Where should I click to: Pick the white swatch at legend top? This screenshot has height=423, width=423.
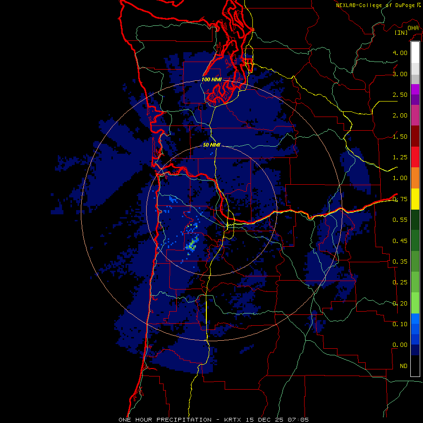point(415,52)
